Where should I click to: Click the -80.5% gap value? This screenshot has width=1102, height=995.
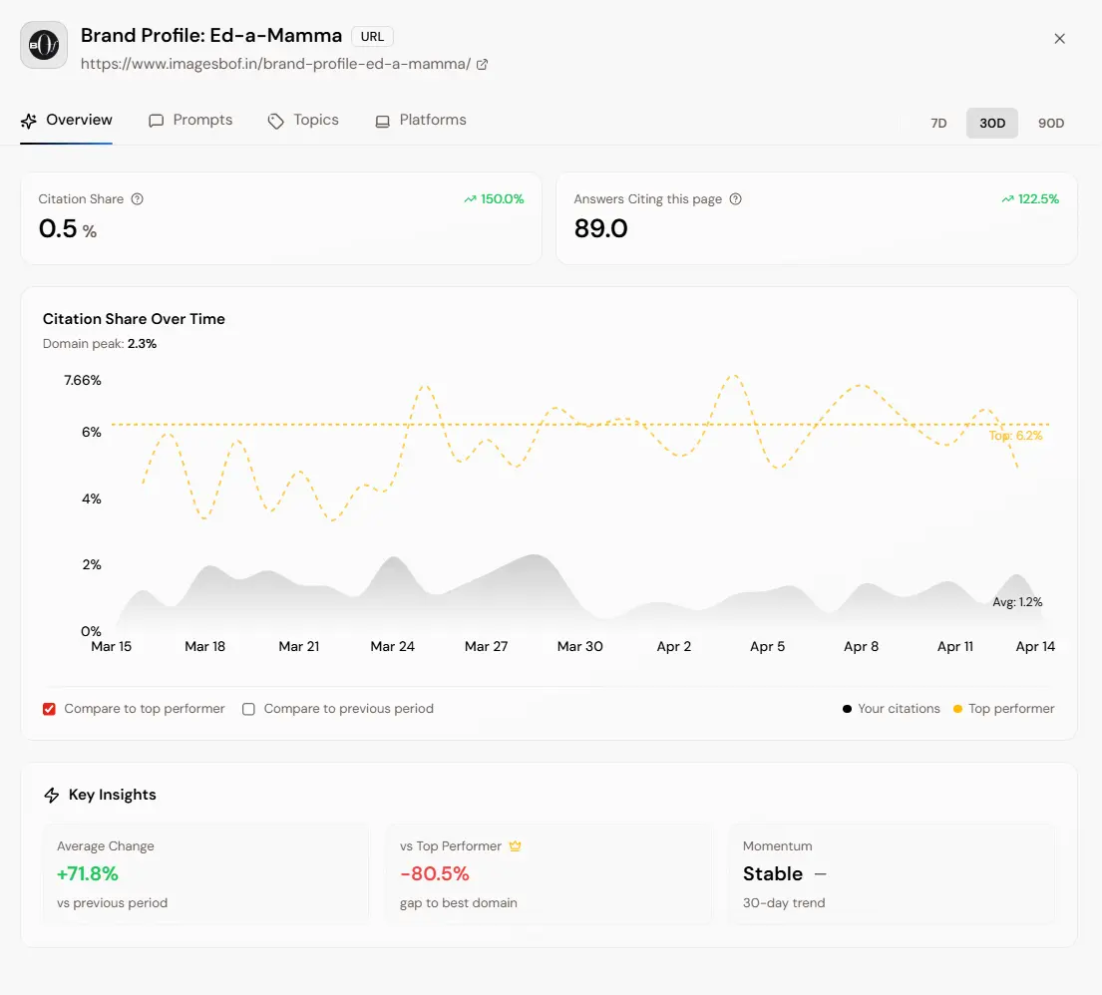435,874
